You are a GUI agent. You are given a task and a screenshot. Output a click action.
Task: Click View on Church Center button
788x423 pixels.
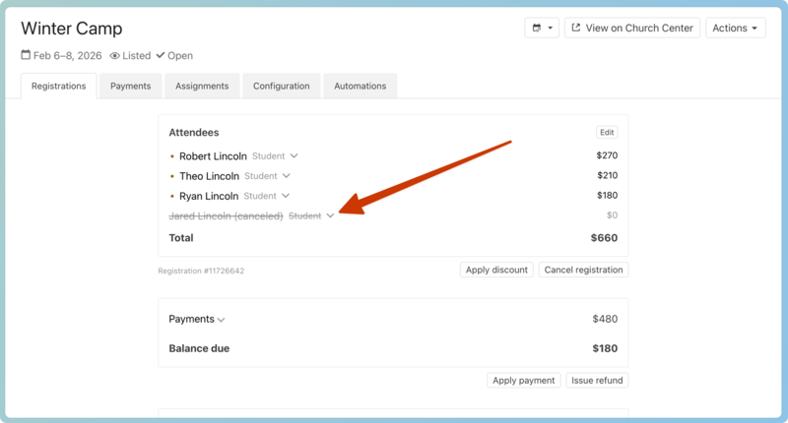tap(631, 29)
